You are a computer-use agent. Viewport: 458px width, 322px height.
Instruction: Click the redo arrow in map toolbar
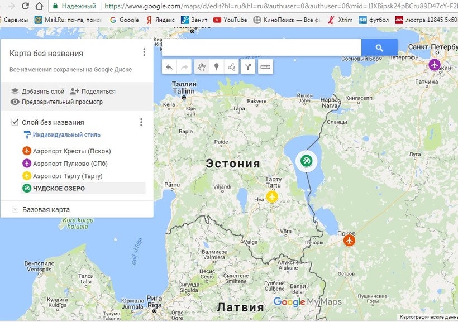click(184, 67)
